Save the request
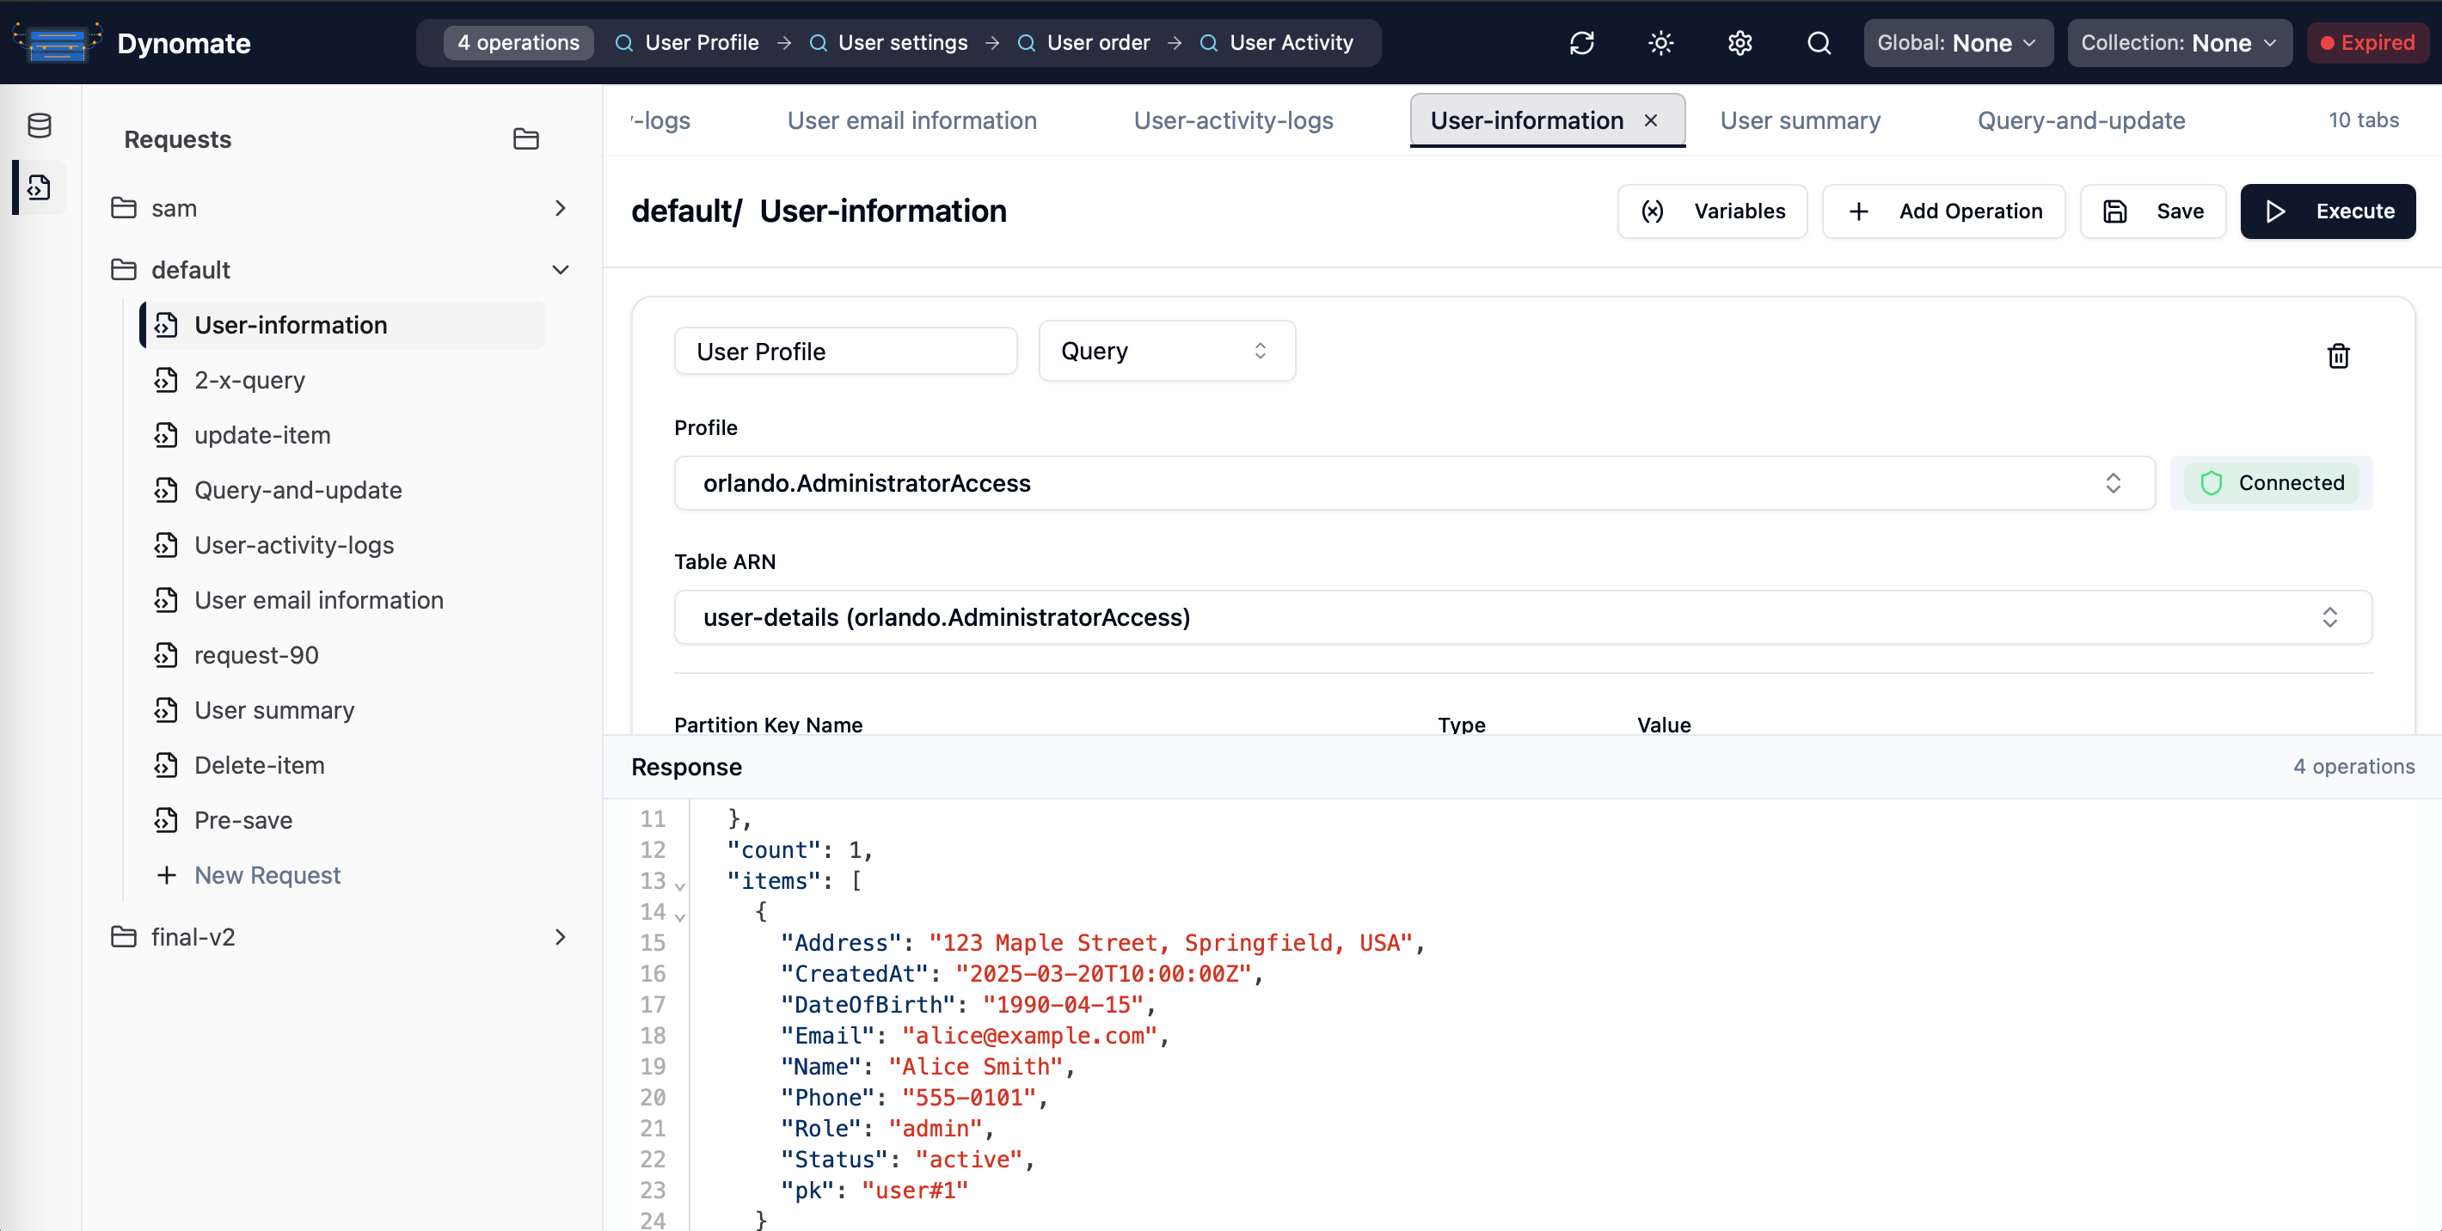The image size is (2442, 1231). click(x=2152, y=211)
